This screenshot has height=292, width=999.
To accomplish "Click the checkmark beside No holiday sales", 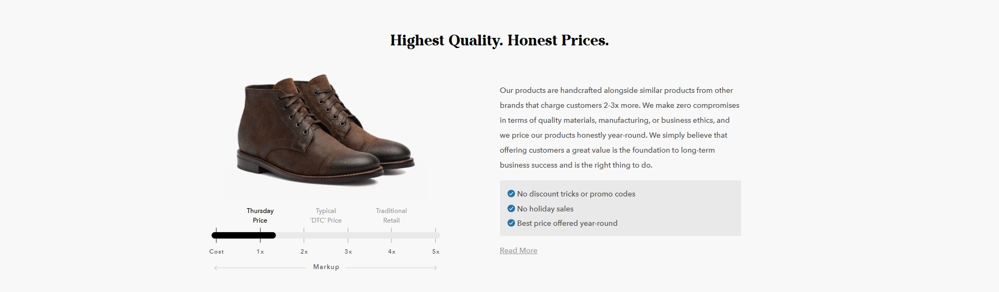I will pyautogui.click(x=511, y=209).
